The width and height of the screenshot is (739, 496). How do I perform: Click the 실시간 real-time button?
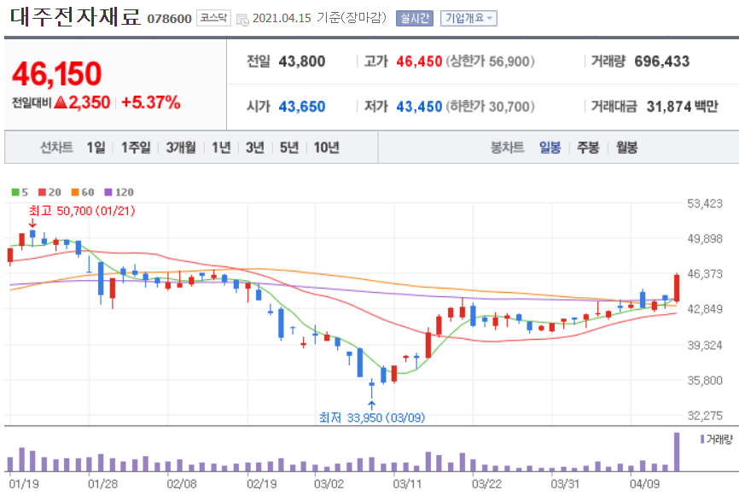click(414, 19)
